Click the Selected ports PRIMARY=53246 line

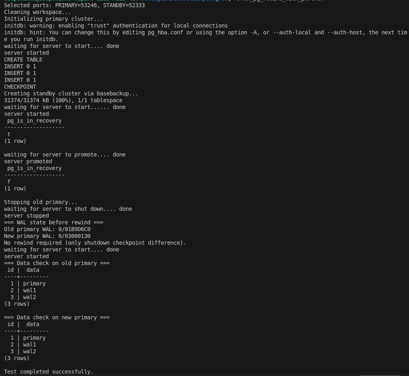(x=74, y=6)
